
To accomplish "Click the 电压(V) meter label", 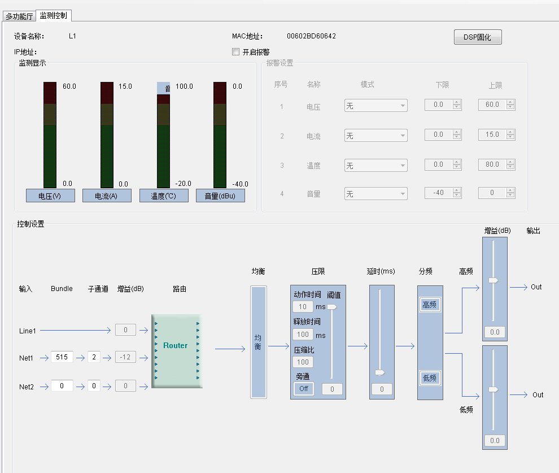I will [x=50, y=196].
